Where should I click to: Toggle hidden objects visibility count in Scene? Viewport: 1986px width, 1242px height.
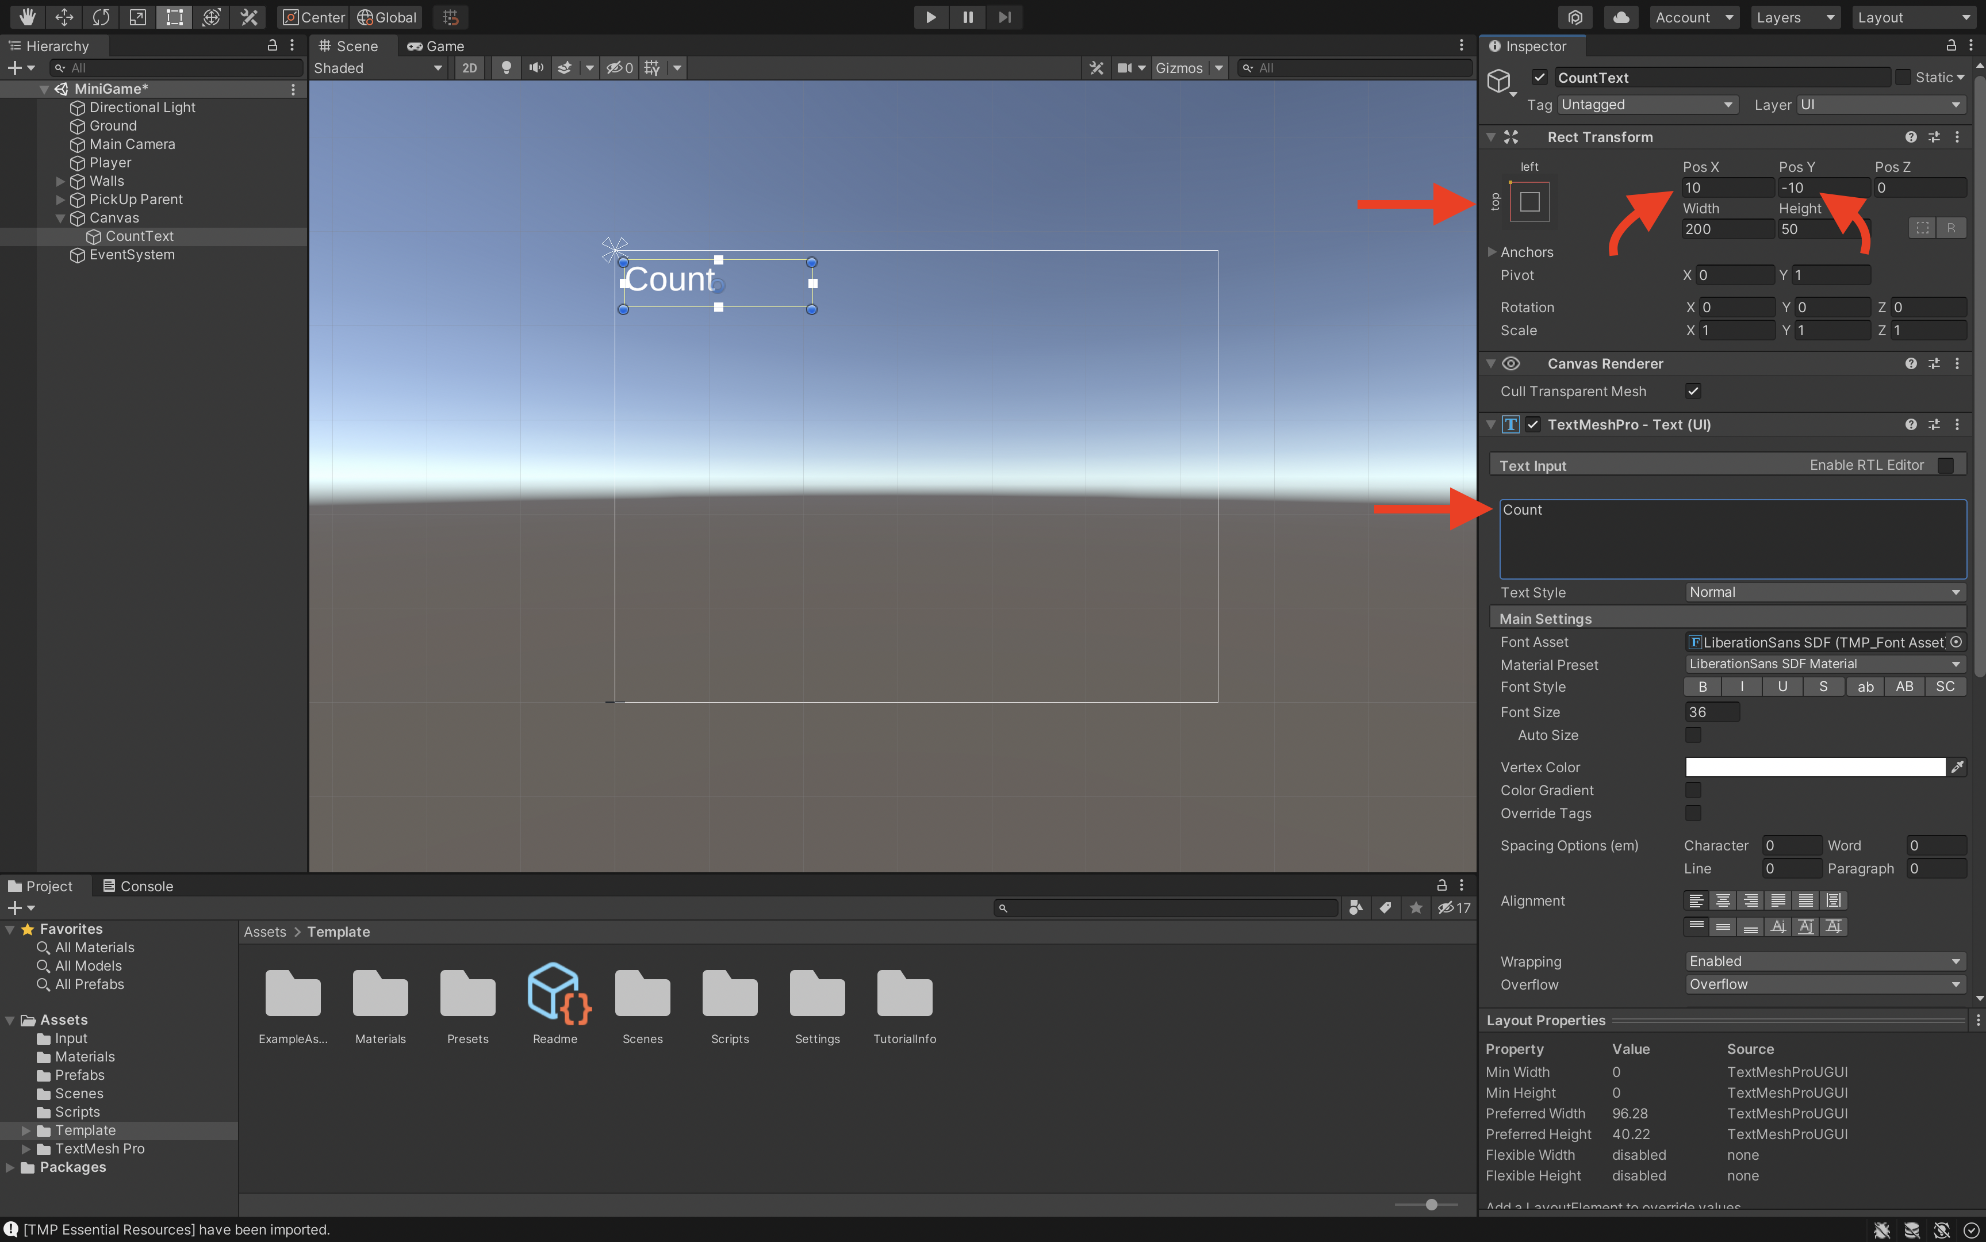click(x=620, y=67)
